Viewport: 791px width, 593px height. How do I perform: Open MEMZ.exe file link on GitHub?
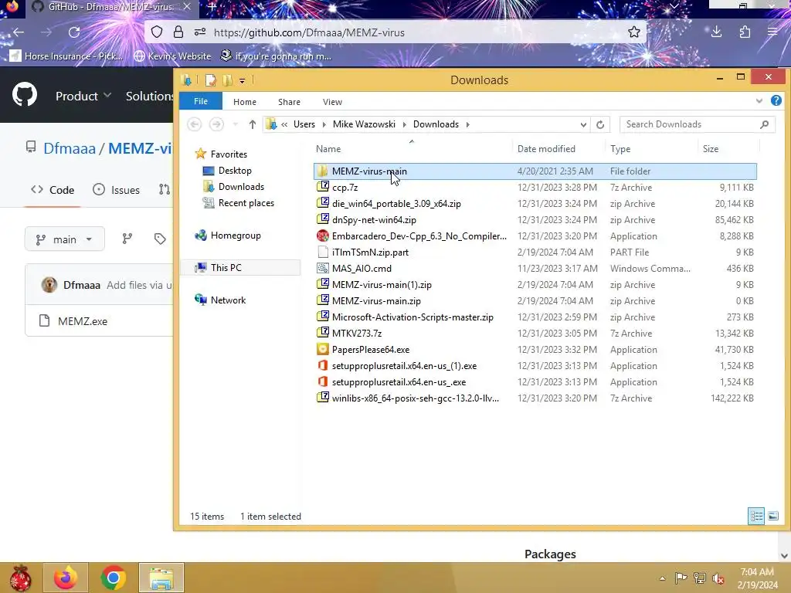point(83,321)
